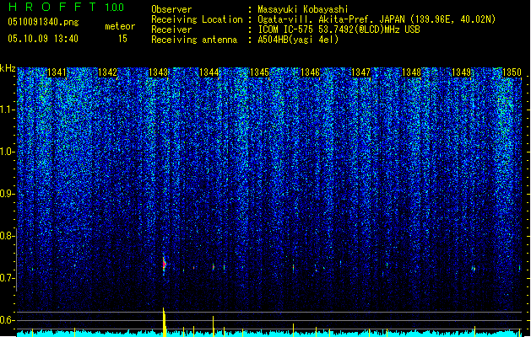Screen dimensions: 531x337
Task: Click the 1345 time marker
Action: (259, 72)
